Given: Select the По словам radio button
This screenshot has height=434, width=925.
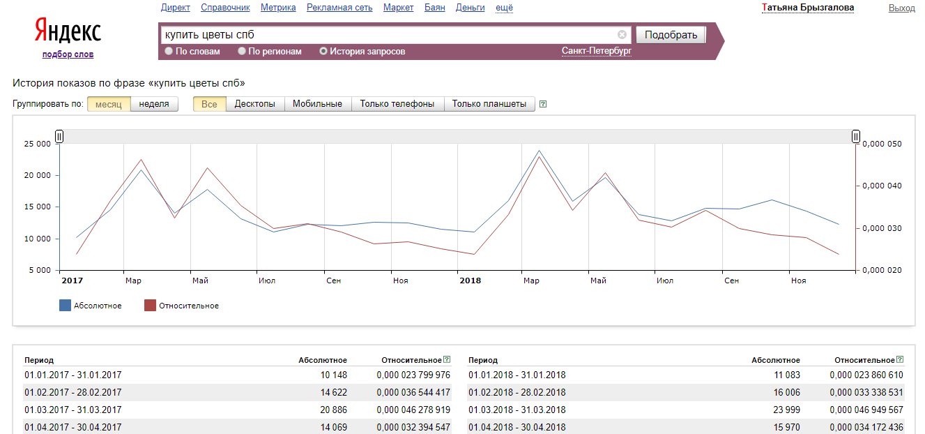Looking at the screenshot, I should click(x=169, y=51).
